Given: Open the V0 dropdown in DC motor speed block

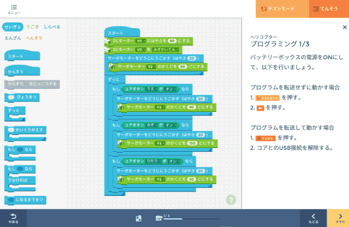Looking at the screenshot, I should tap(140, 41).
